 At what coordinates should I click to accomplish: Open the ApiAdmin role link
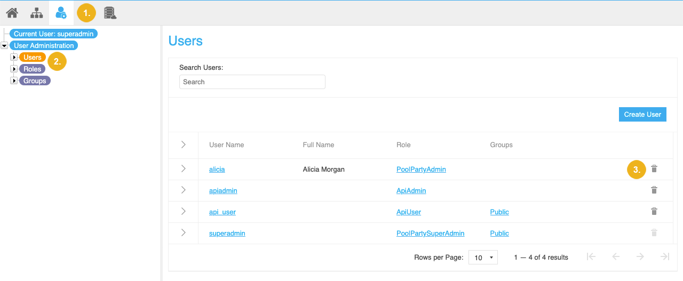pyautogui.click(x=411, y=191)
